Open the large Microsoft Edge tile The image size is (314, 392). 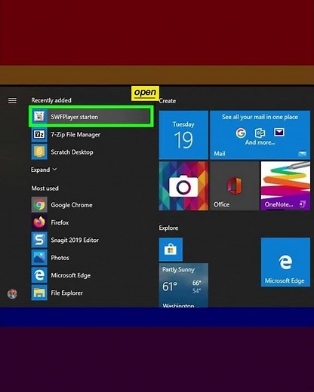click(285, 262)
